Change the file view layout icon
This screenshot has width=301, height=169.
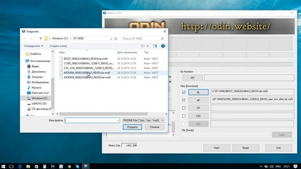tap(143, 46)
